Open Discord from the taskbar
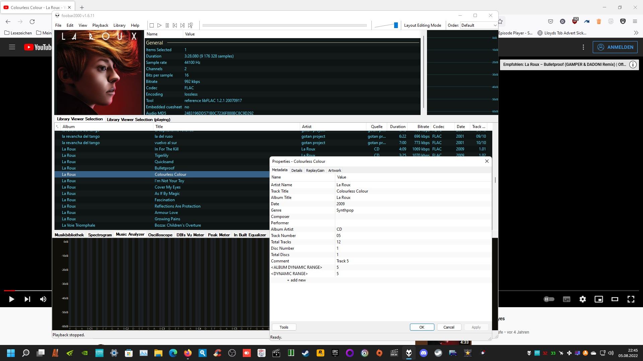The height and width of the screenshot is (361, 643). click(x=424, y=353)
